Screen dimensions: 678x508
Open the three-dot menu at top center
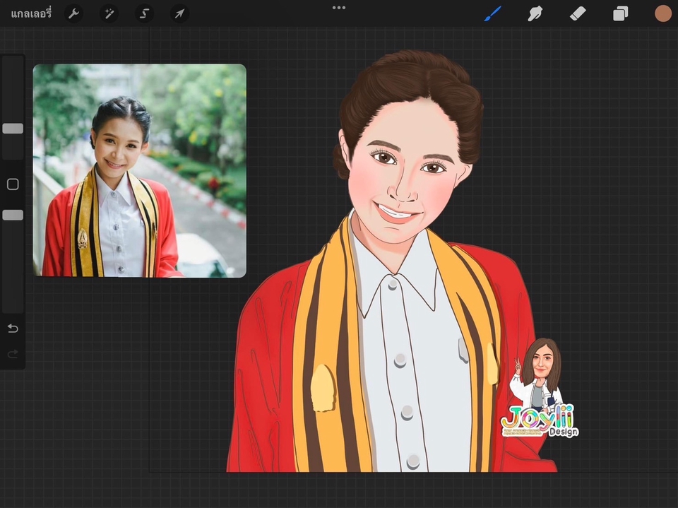[339, 8]
